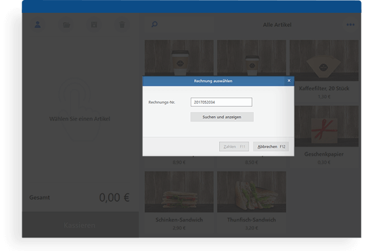
Task: Open article search magnifier icon
Action: (154, 24)
